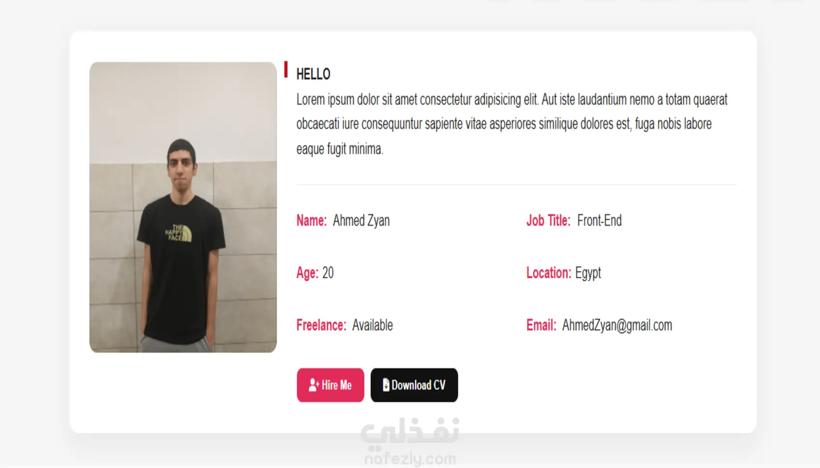This screenshot has height=468, width=820.
Task: Click the add-user icon in Hire Me
Action: point(314,385)
